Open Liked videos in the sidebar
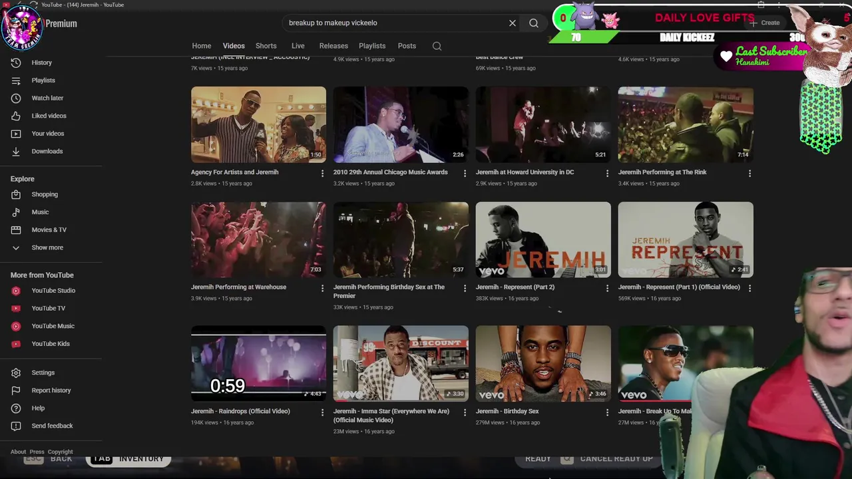Image resolution: width=852 pixels, height=479 pixels. [x=49, y=116]
